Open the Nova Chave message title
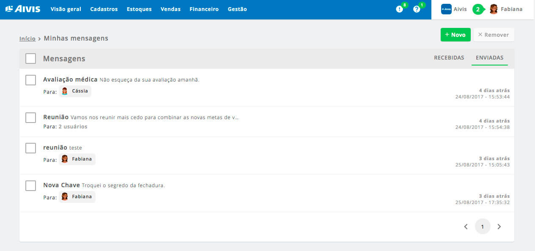Image resolution: width=535 pixels, height=251 pixels. (61, 185)
